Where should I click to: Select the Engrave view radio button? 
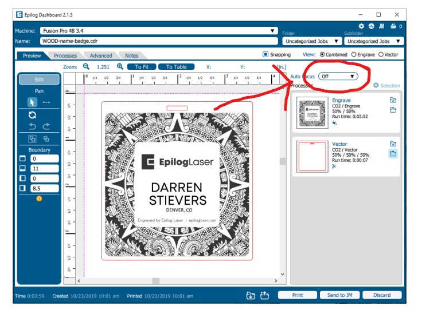click(354, 55)
